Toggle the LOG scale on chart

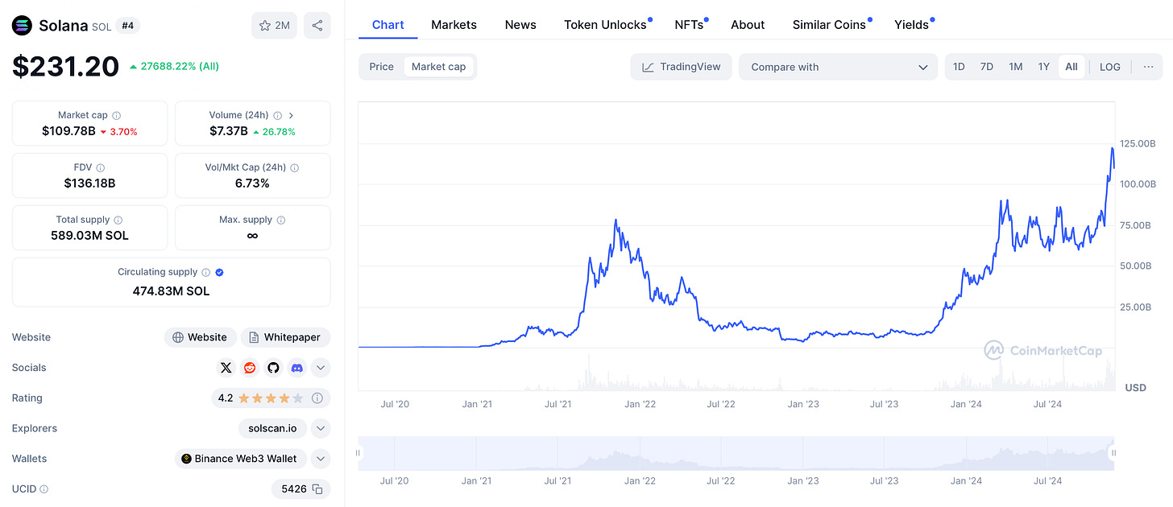(x=1109, y=67)
